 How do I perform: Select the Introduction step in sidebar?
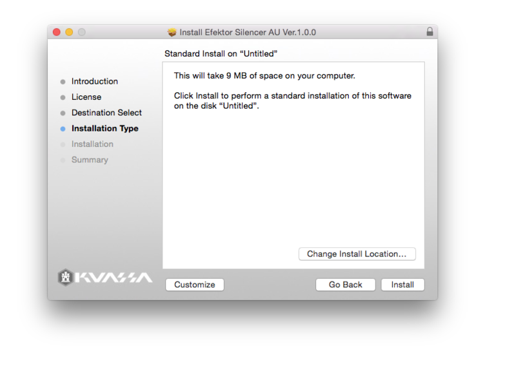pyautogui.click(x=94, y=81)
